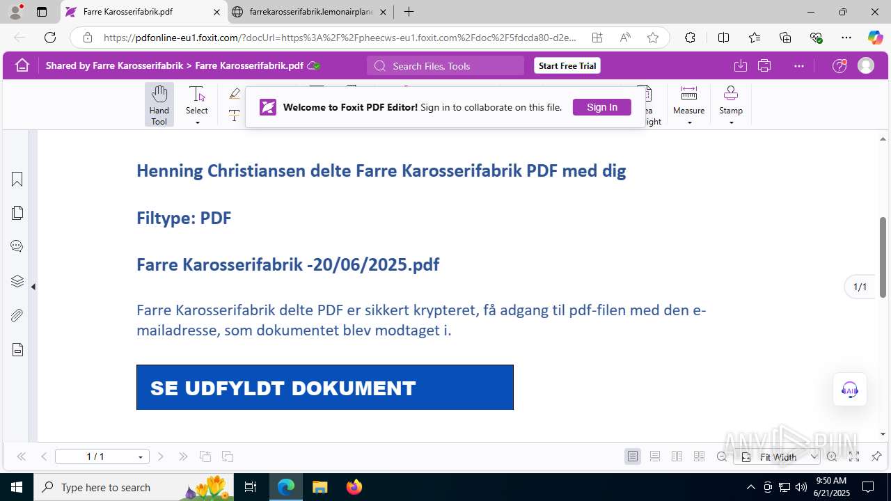Open a new browser tab
The image size is (891, 501).
pyautogui.click(x=409, y=12)
